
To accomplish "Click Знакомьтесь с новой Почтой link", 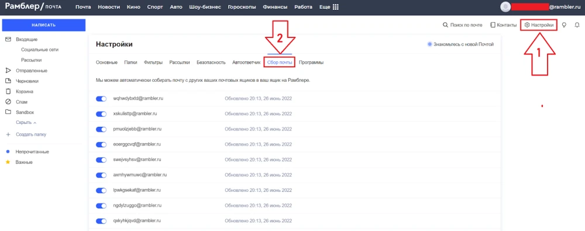I will 461,44.
